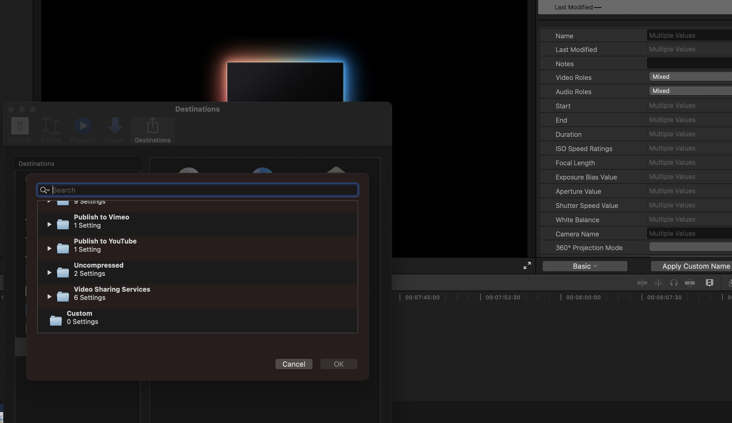Expand Video Sharing Services folder
Screen dimensions: 732x423
pyautogui.click(x=49, y=297)
